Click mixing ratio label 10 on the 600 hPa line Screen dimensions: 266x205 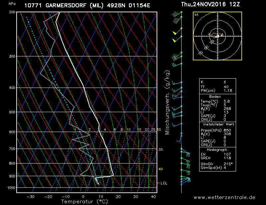click(128, 130)
